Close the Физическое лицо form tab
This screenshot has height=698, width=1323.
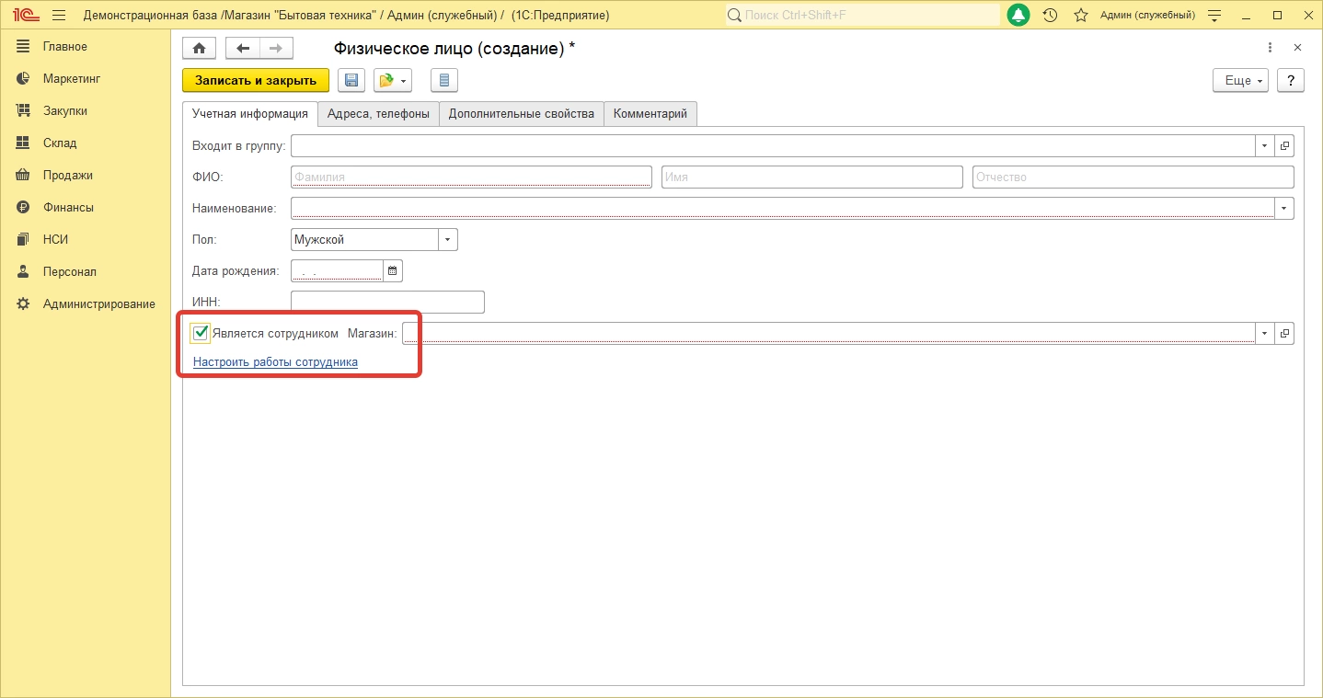point(1297,48)
